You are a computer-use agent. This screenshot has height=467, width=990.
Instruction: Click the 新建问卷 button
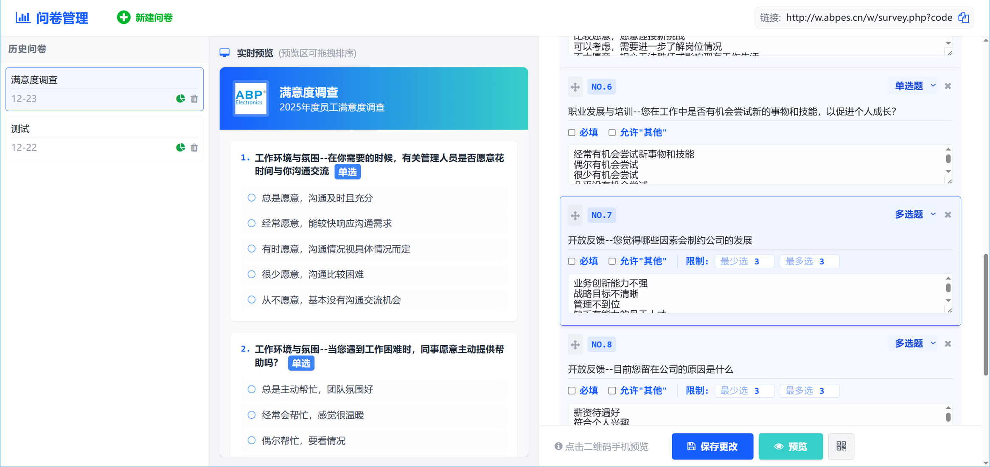(x=145, y=18)
